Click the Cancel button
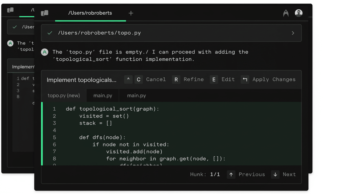340x194 pixels. pos(156,79)
